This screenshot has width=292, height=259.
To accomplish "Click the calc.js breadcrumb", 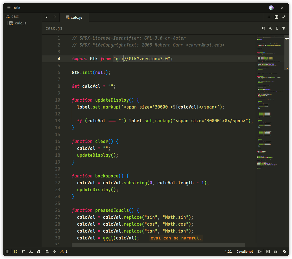I will coord(54,28).
